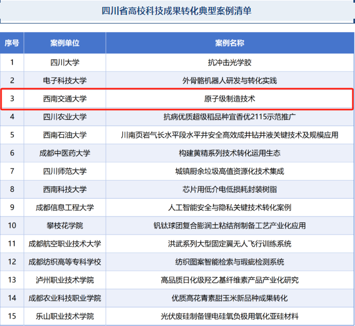
Task: Click the 案例单位 column header
Action: (65, 43)
